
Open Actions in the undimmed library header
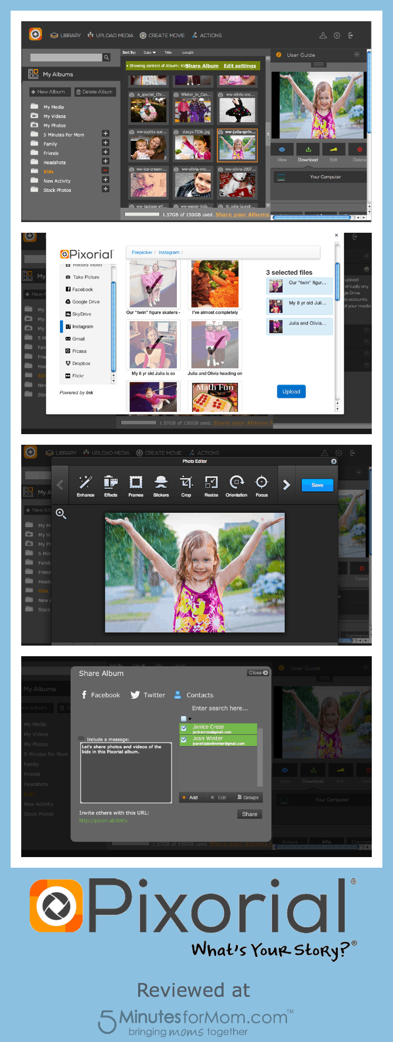207,36
